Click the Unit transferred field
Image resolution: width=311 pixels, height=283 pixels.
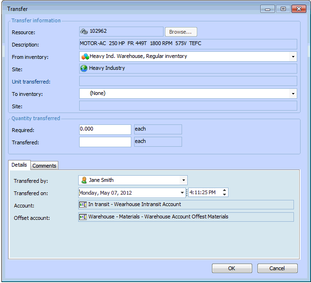point(188,81)
